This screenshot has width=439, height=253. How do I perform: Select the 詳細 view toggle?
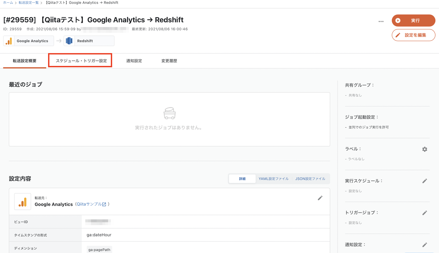point(242,179)
